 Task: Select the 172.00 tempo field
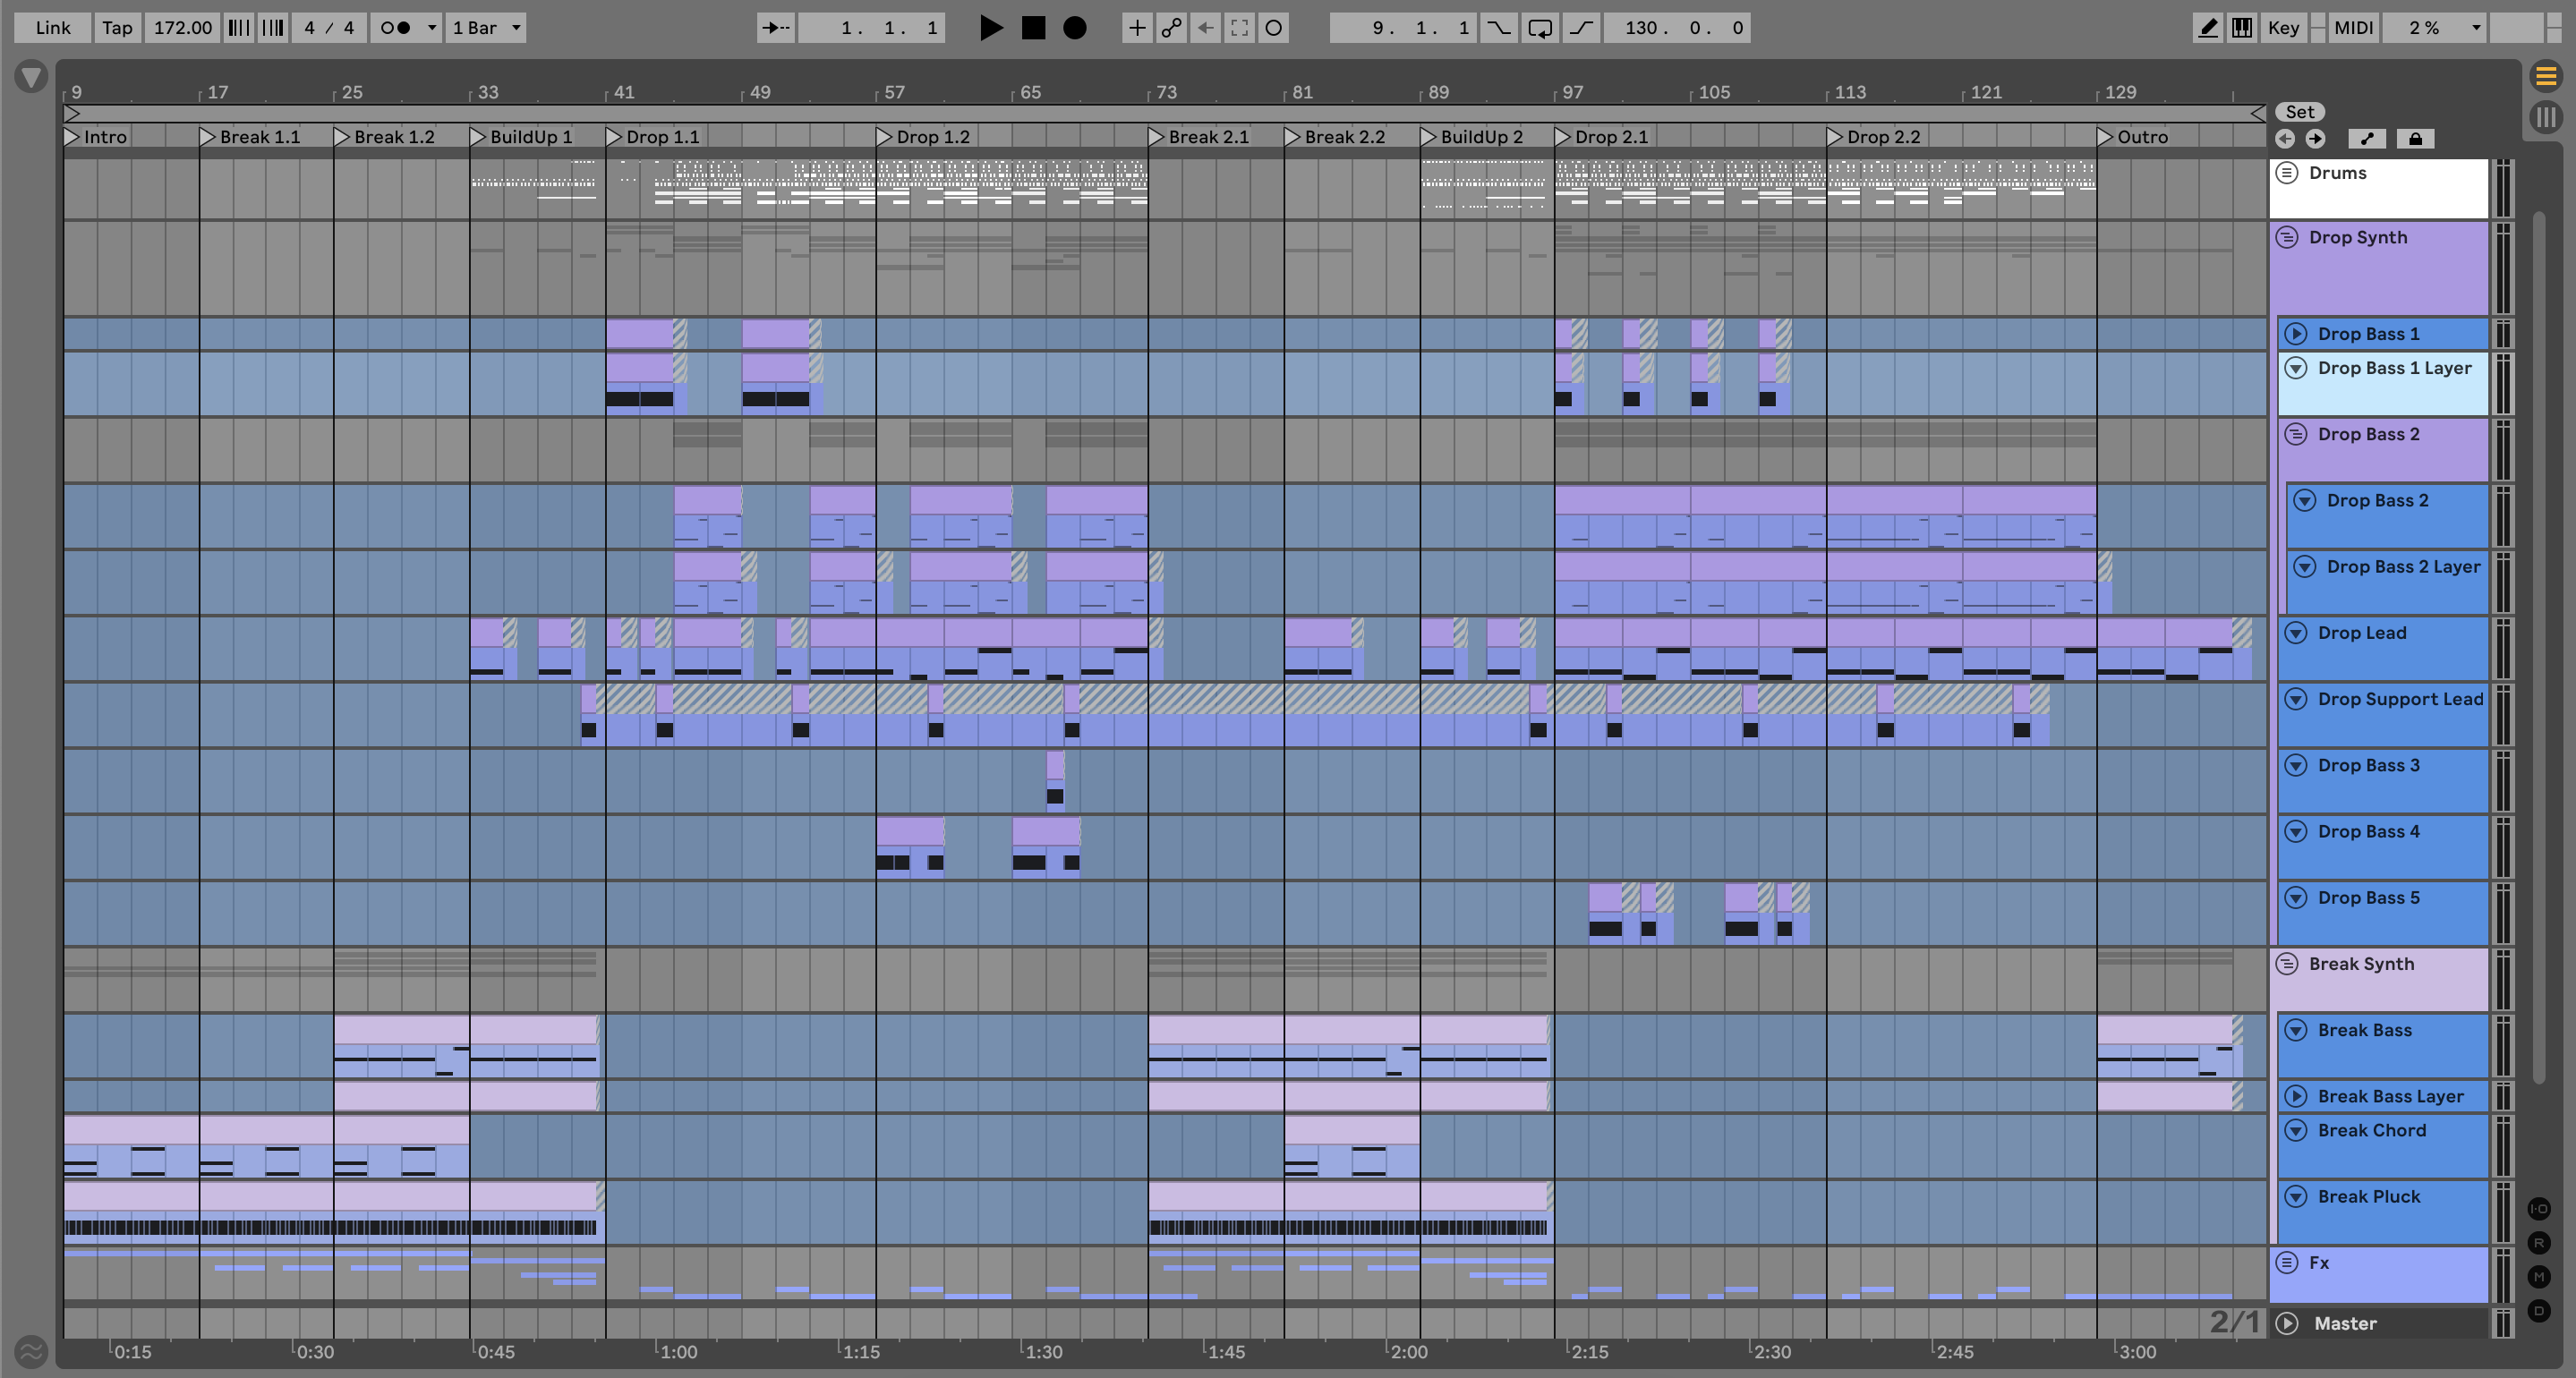182,28
